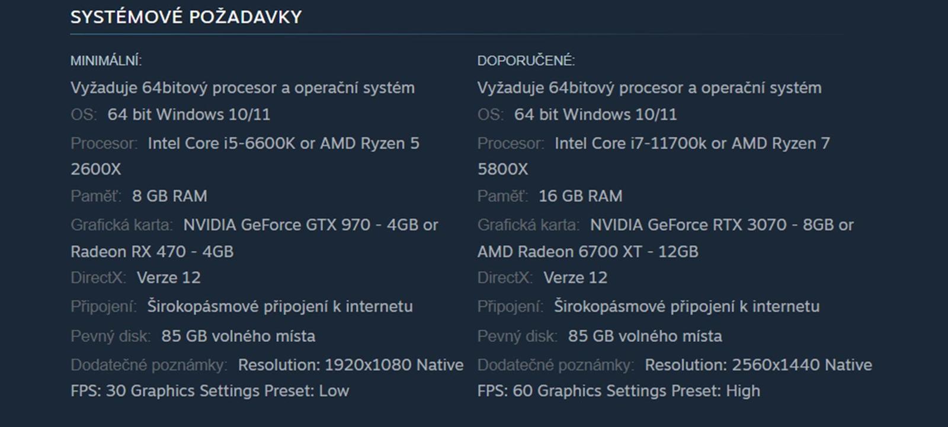Click the Radeon RX 470 - 4GB text
The width and height of the screenshot is (948, 427).
pos(152,252)
